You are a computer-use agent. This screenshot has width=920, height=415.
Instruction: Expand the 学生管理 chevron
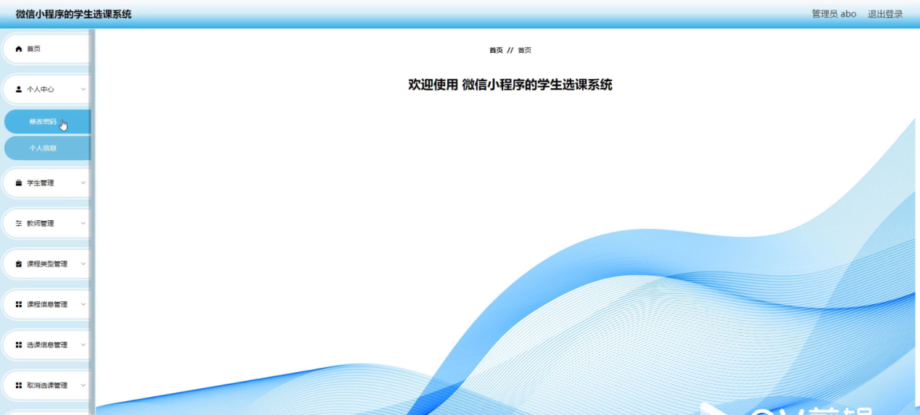pos(83,183)
